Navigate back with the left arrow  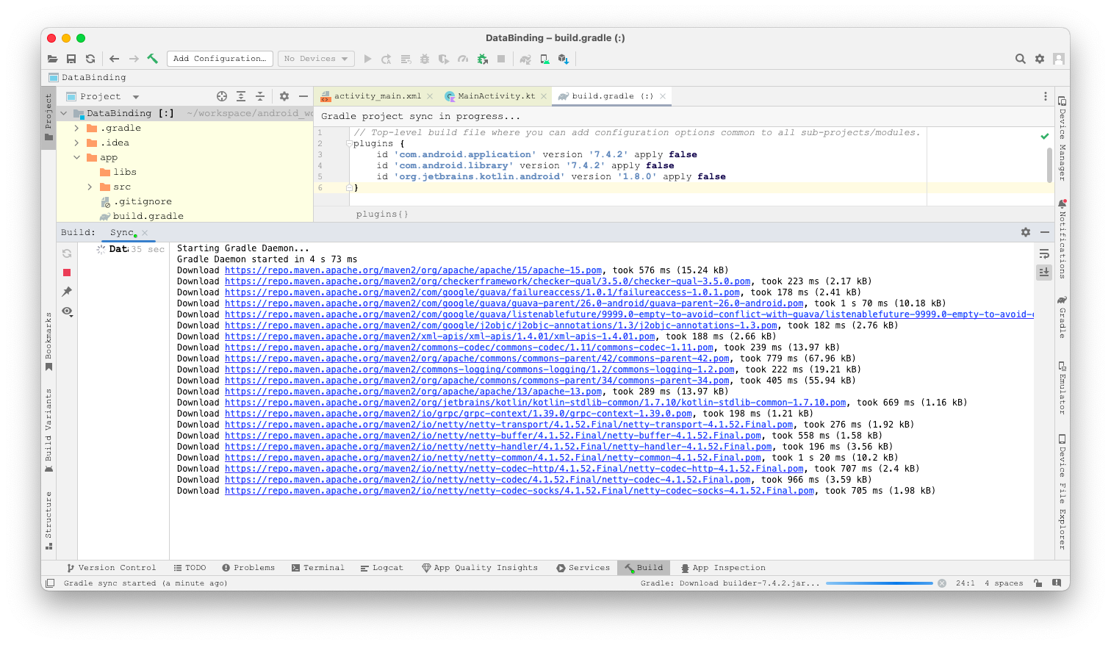pyautogui.click(x=114, y=59)
